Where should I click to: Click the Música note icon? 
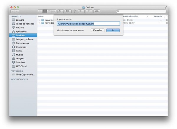[14, 55]
